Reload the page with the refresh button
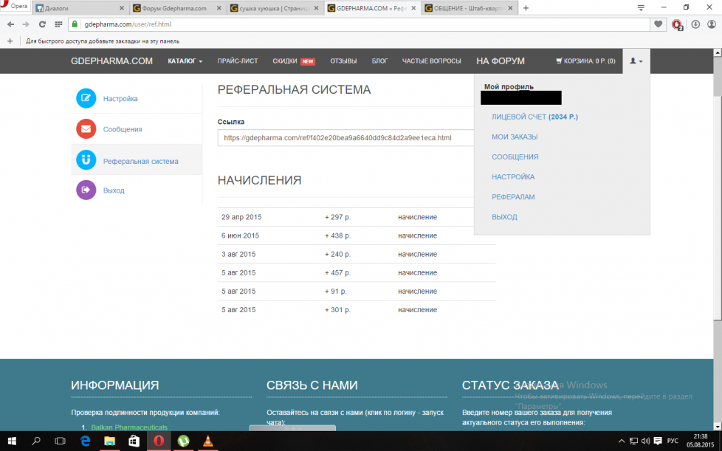Image resolution: width=722 pixels, height=451 pixels. [42, 24]
